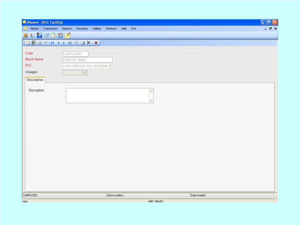Open the Transaction menu
This screenshot has width=300, height=225.
click(x=50, y=28)
